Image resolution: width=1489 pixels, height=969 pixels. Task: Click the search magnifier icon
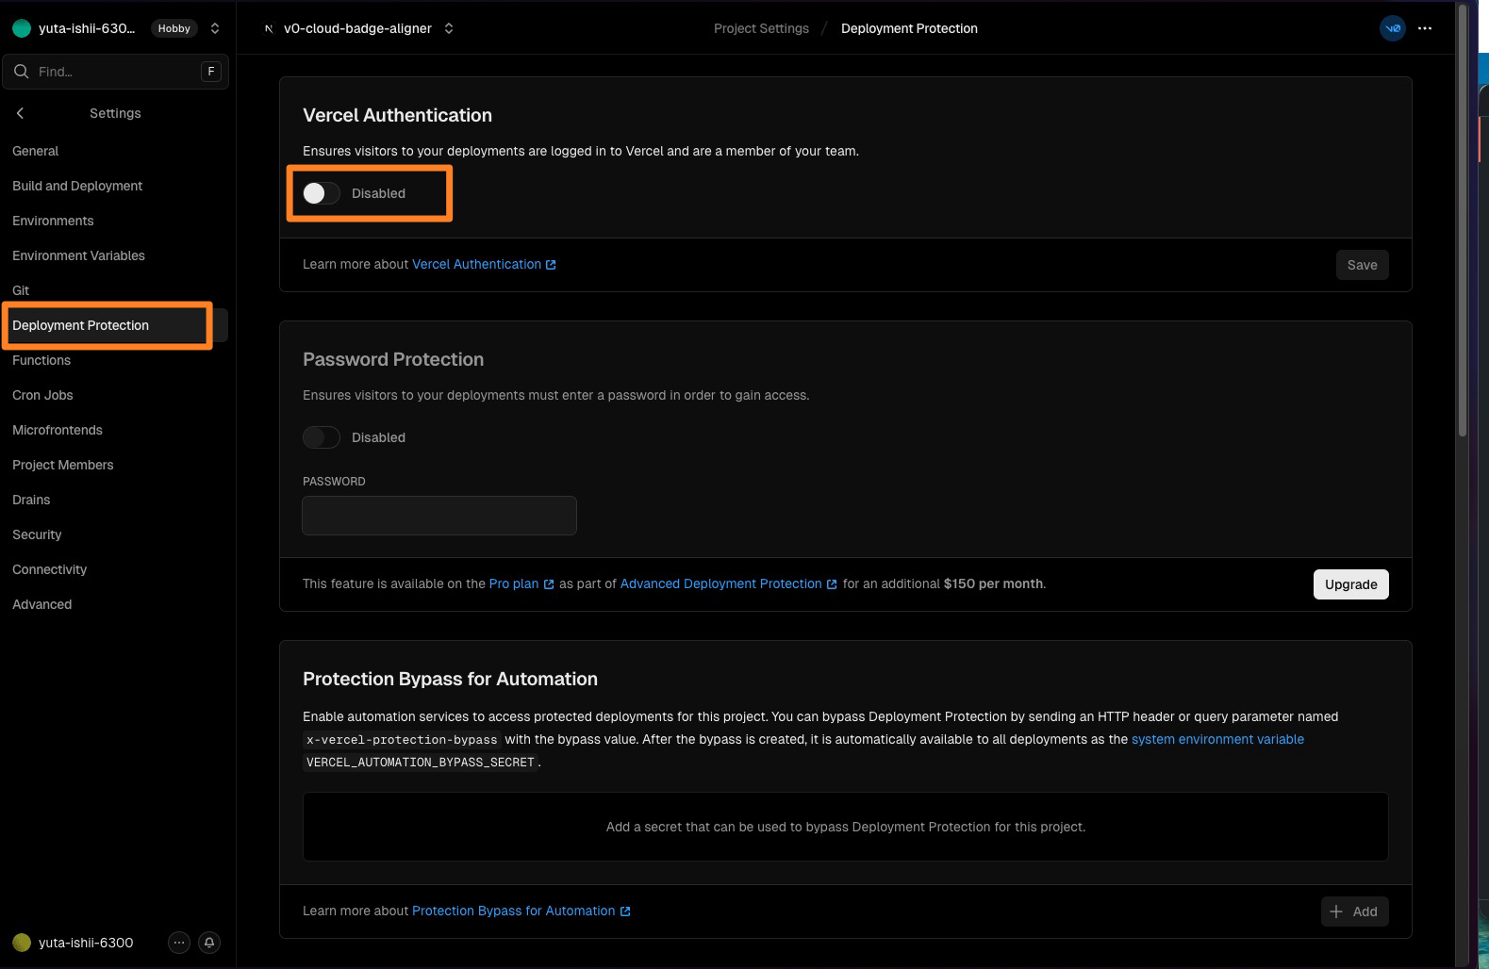coord(21,72)
